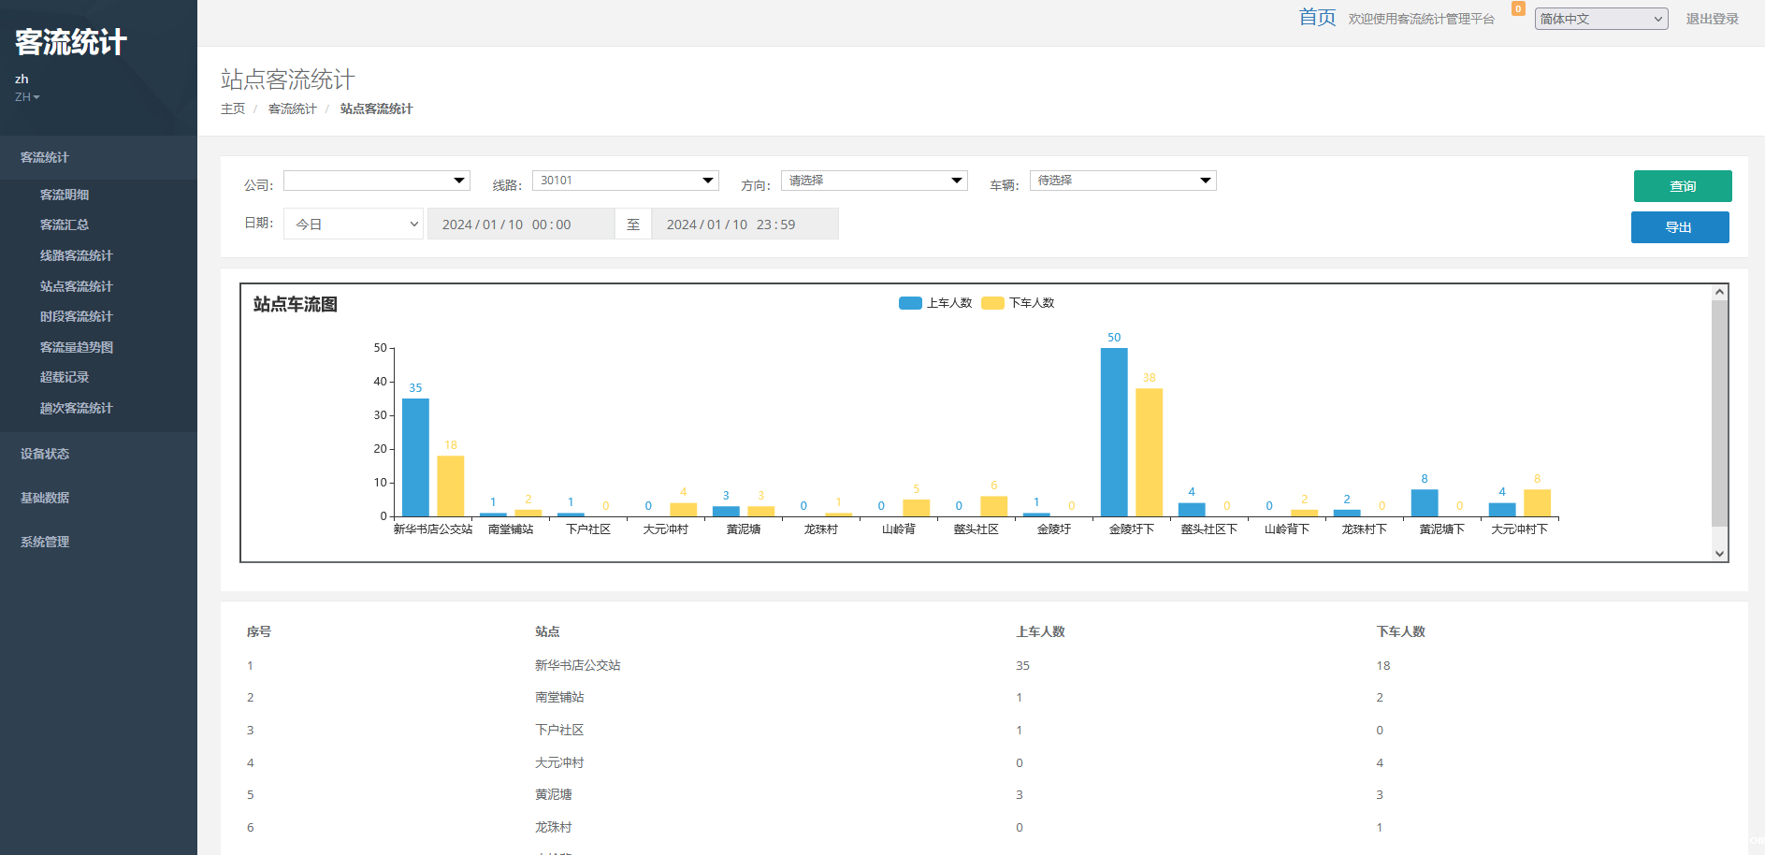
Task: Open the 日期 range dropdown set to 今日
Action: [354, 225]
